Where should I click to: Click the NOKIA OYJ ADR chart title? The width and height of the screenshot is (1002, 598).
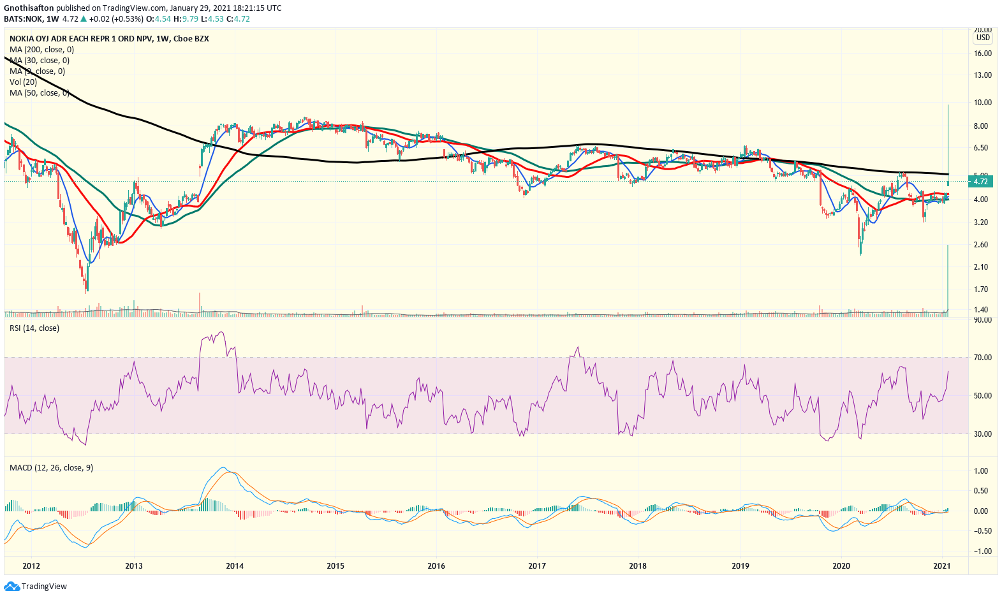click(109, 39)
